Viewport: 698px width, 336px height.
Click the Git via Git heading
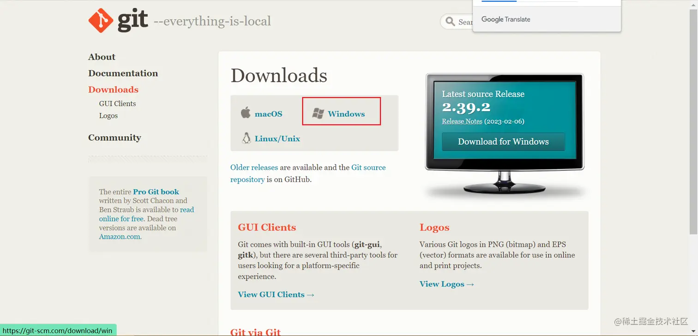(x=255, y=331)
